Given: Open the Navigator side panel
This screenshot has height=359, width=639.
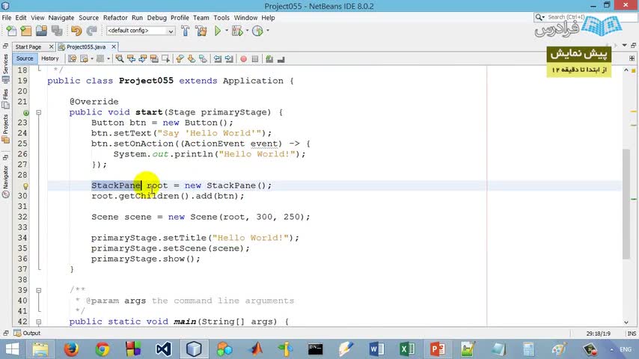Looking at the screenshot, I should pos(5,181).
